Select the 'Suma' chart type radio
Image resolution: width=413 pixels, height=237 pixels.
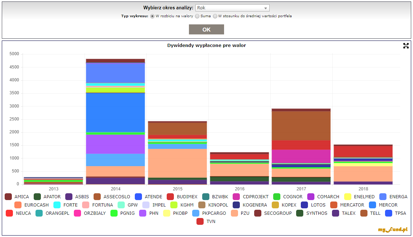pyautogui.click(x=197, y=16)
